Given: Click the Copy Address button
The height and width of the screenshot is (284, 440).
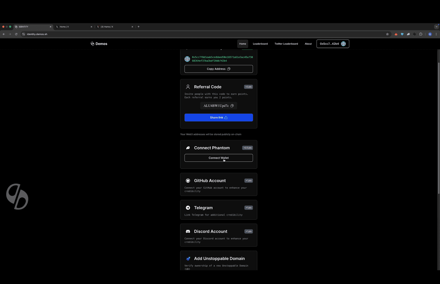Looking at the screenshot, I should (218, 69).
